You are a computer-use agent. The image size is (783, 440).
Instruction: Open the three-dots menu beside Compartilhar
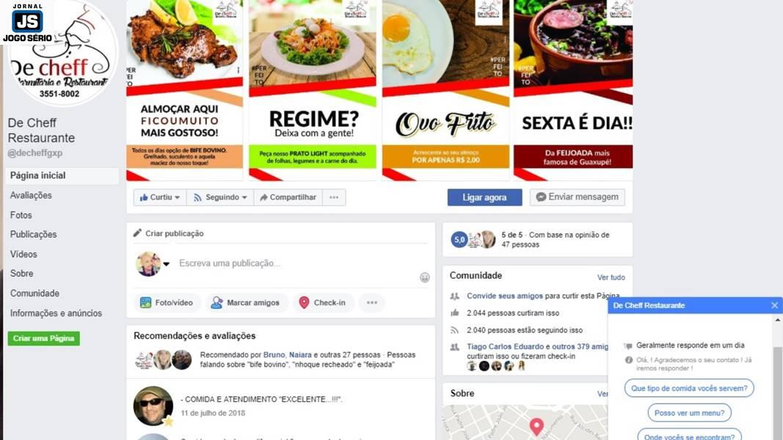334,197
